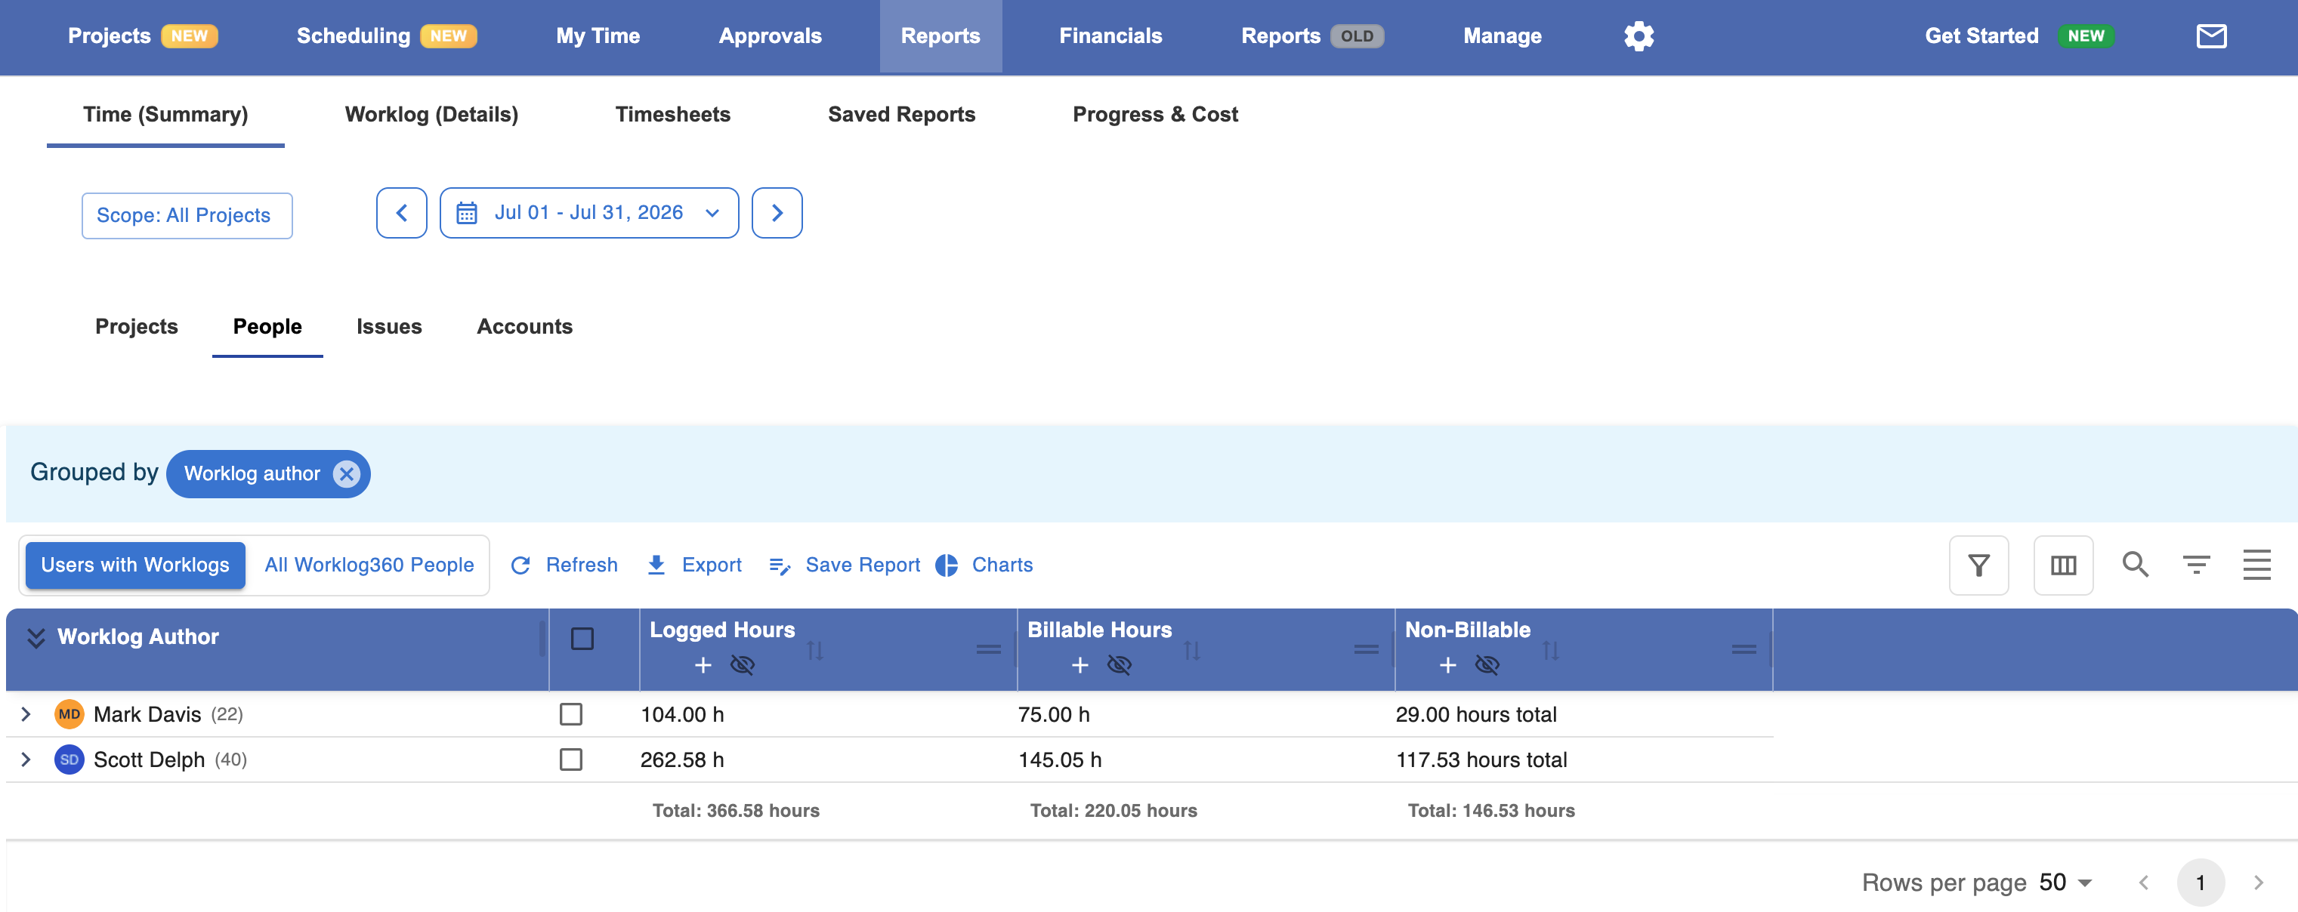
Task: Select All Worklog360 People toggle
Action: tap(369, 565)
